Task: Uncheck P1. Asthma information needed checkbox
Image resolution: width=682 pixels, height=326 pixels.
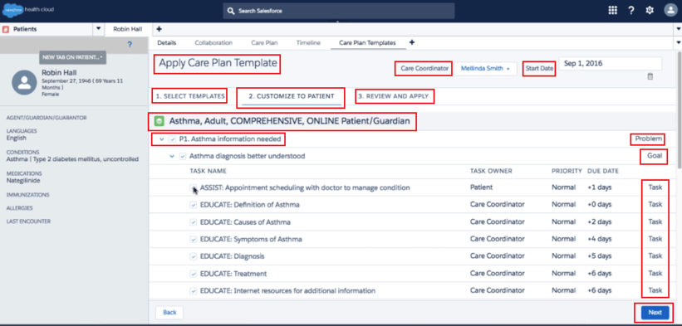Action: pyautogui.click(x=173, y=139)
